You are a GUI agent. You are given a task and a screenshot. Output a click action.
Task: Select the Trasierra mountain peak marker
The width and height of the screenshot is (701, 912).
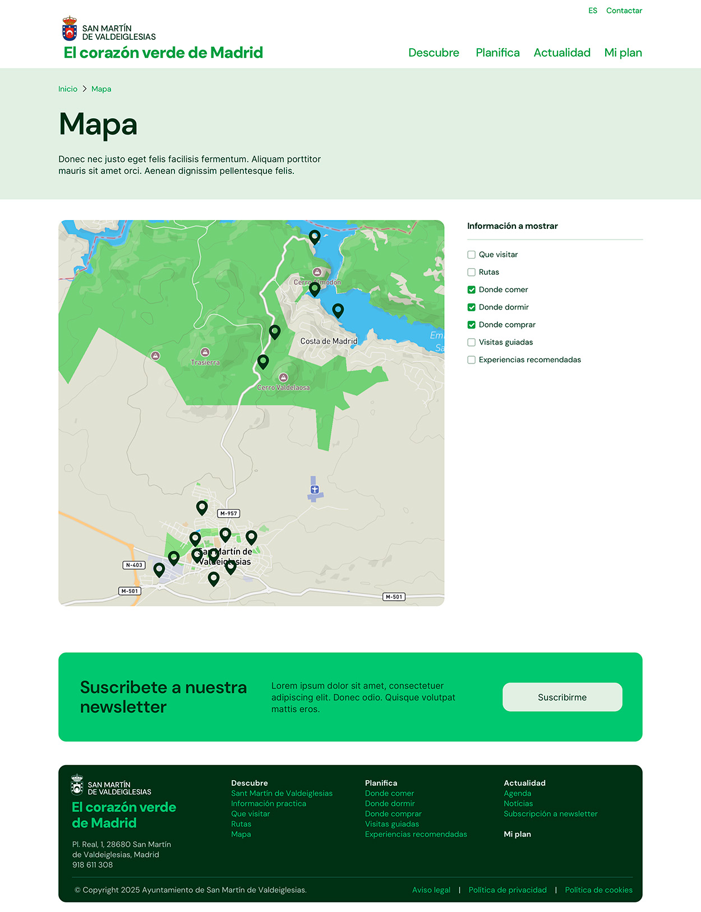(x=205, y=352)
